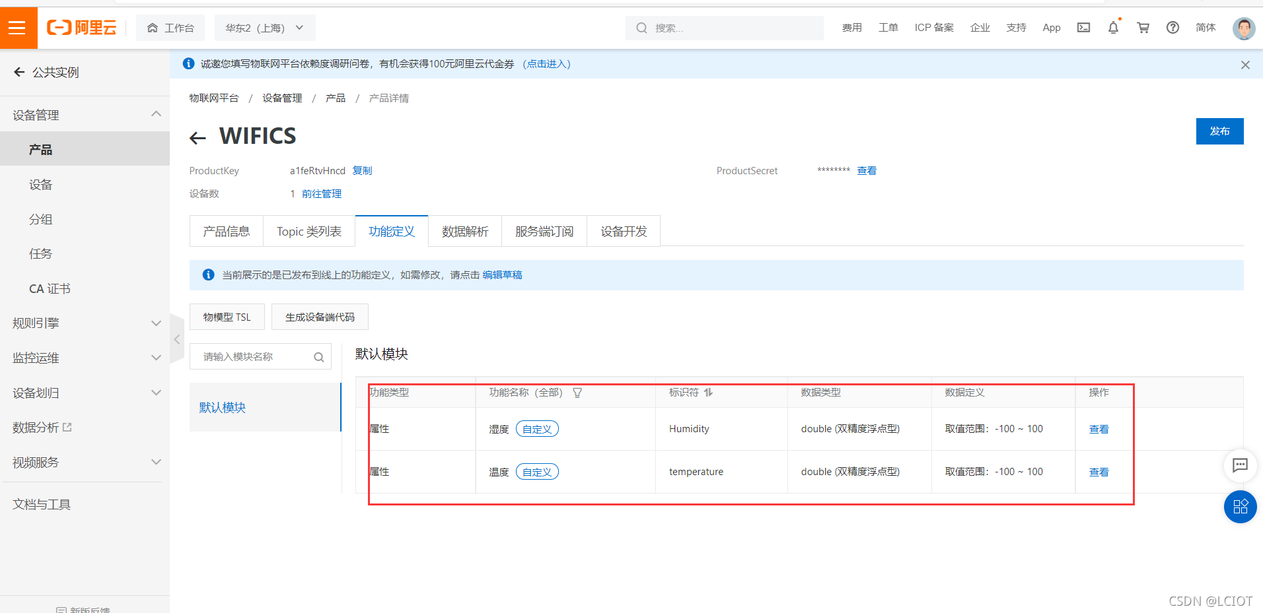Switch to the 产品信息 tab

226,231
